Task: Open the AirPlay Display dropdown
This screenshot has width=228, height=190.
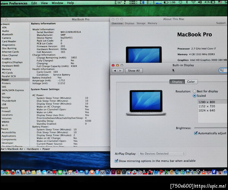Action: pyautogui.click(x=162, y=153)
